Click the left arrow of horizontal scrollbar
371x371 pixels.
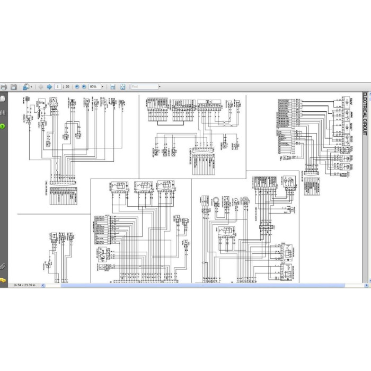(x=43, y=285)
